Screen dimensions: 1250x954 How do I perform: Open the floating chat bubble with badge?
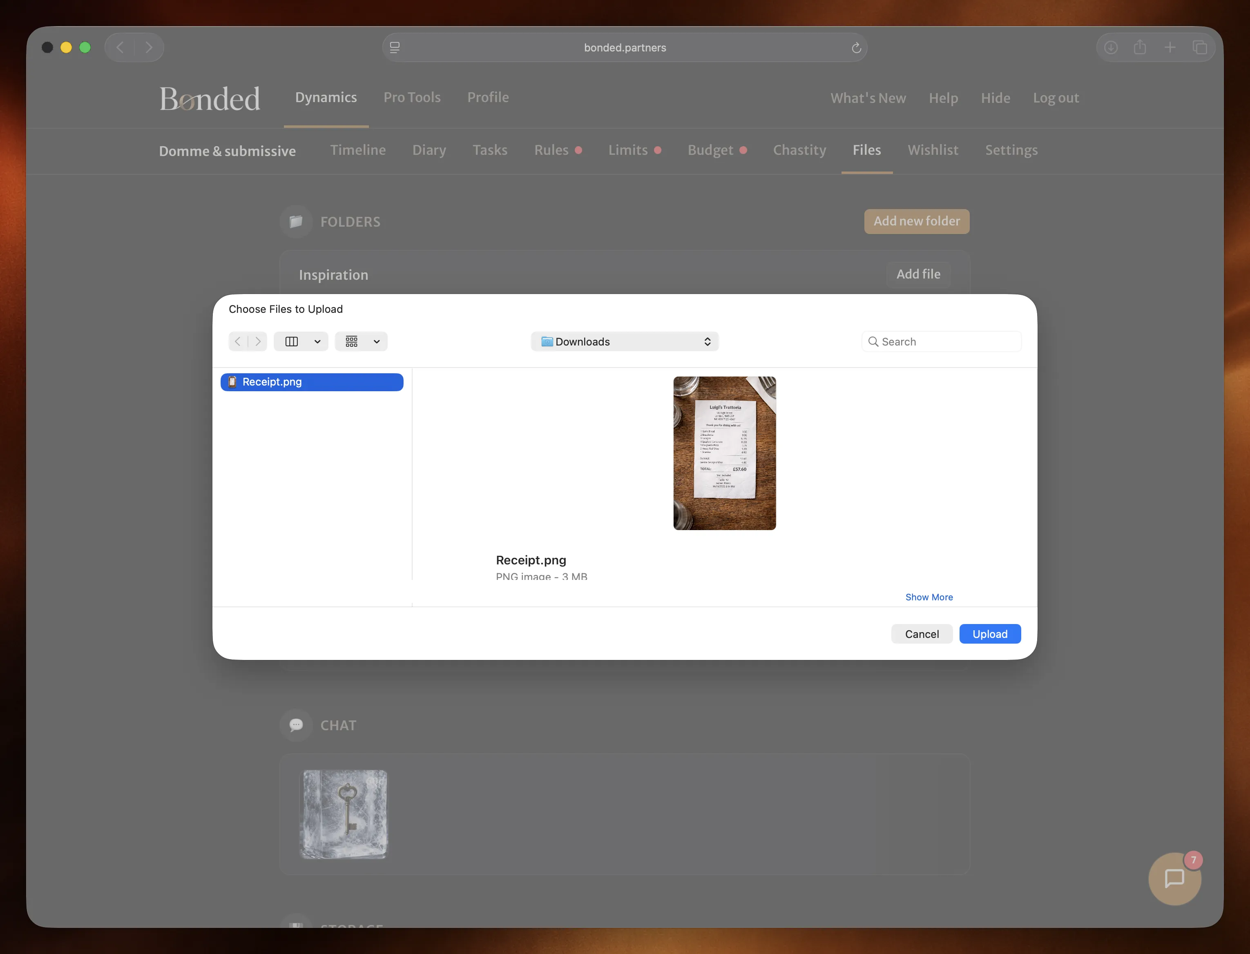coord(1174,878)
